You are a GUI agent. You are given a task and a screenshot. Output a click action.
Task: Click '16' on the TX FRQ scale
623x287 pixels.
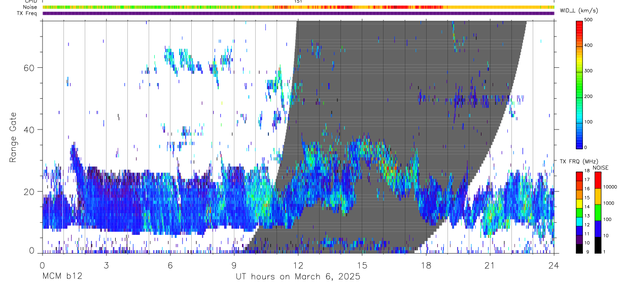pyautogui.click(x=587, y=189)
